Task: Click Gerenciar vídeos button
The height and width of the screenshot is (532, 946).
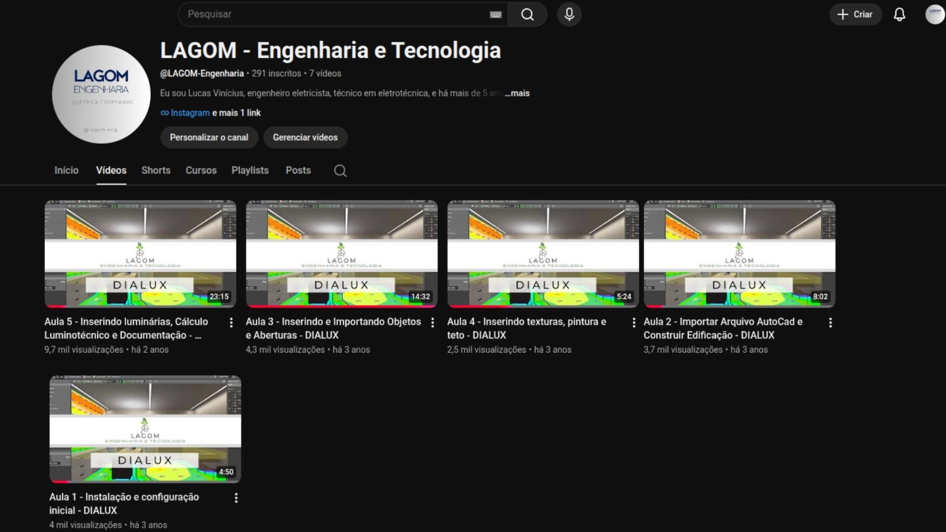Action: 305,137
